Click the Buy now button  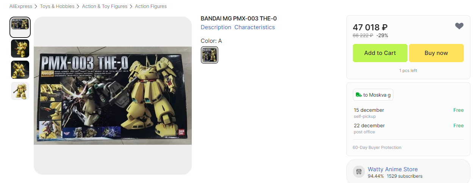click(x=436, y=53)
